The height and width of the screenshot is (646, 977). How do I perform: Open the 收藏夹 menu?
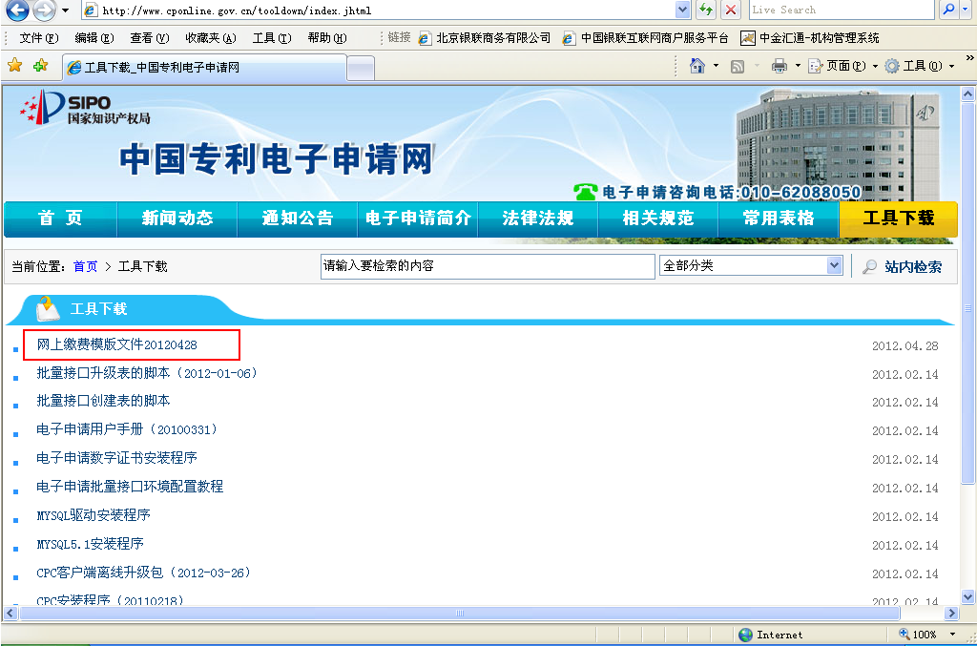(x=209, y=38)
